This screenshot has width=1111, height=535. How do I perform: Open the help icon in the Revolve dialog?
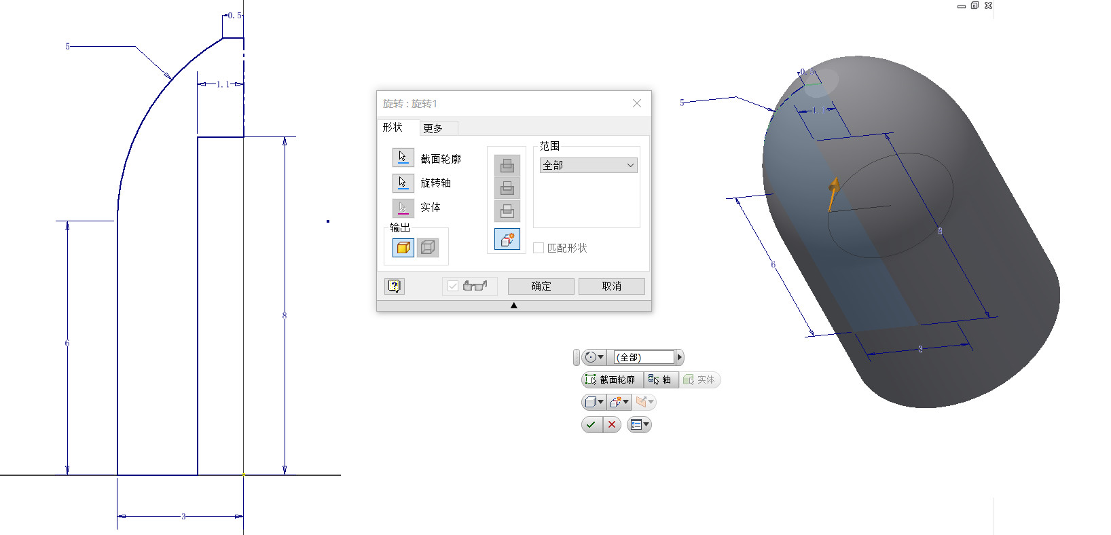395,286
